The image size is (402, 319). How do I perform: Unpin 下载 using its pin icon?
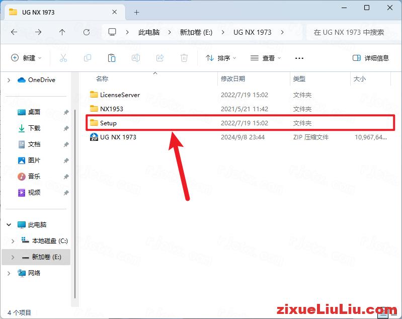click(x=66, y=128)
